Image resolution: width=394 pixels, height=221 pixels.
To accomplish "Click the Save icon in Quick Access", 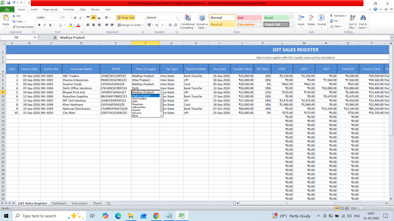I will click(x=8, y=3).
